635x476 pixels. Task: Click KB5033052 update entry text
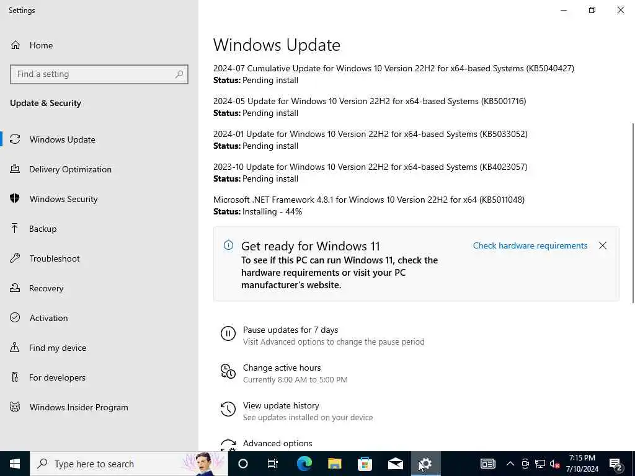pos(371,134)
